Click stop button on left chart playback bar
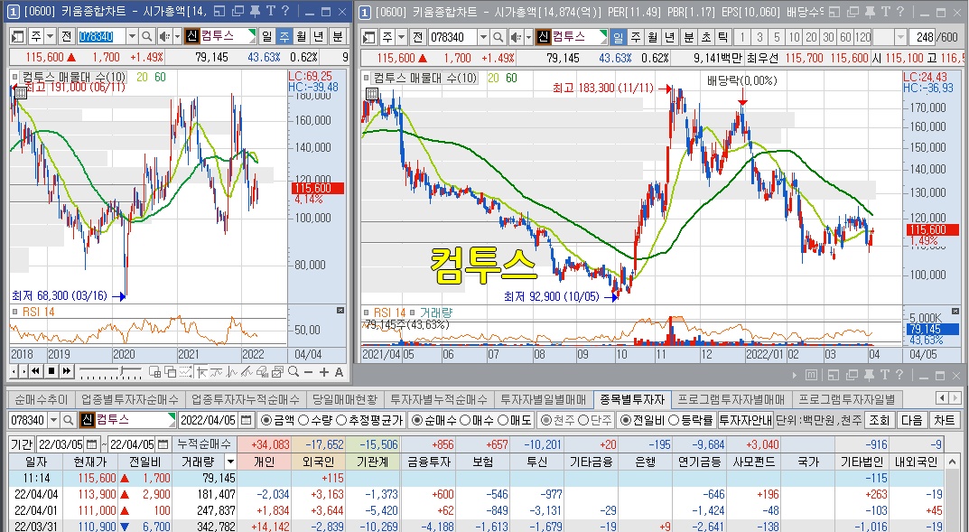The image size is (969, 532). [x=51, y=371]
